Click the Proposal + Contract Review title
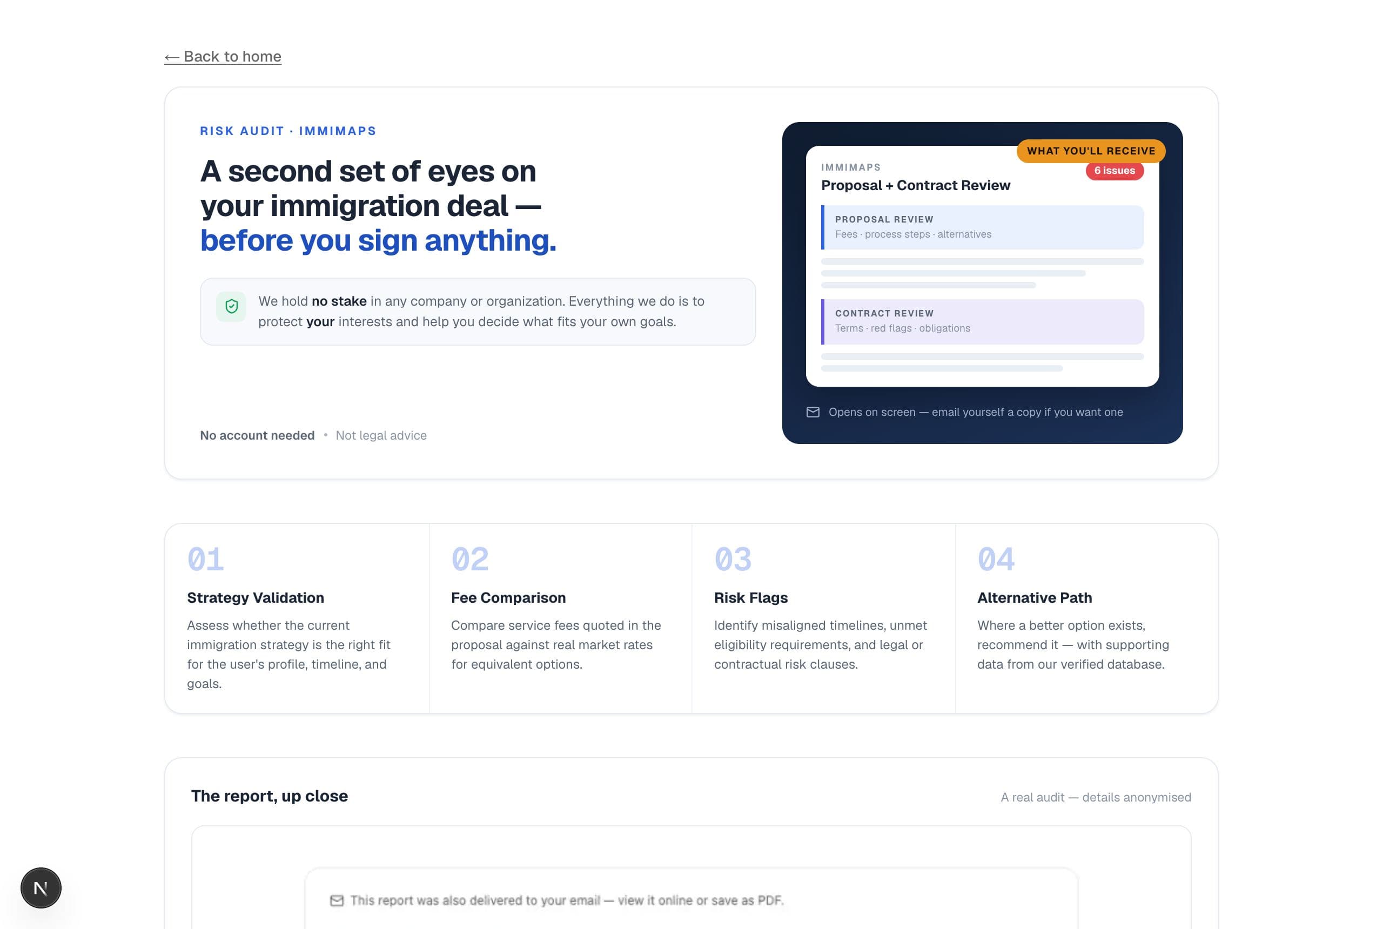 tap(916, 185)
